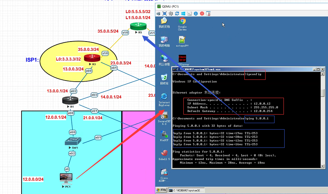This screenshot has height=194, width=328.
Task: Select the PC1 computer node
Action: pos(66,179)
